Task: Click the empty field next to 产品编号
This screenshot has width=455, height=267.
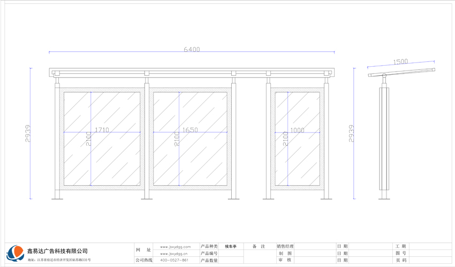Action: pos(231,254)
